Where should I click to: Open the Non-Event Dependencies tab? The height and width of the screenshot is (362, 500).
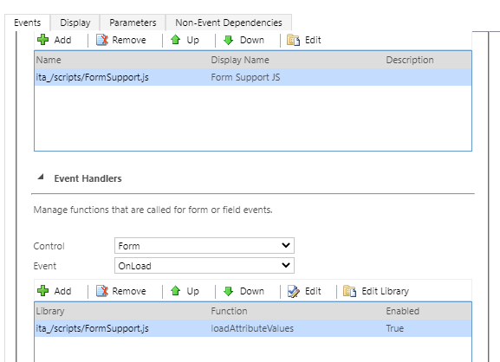229,23
